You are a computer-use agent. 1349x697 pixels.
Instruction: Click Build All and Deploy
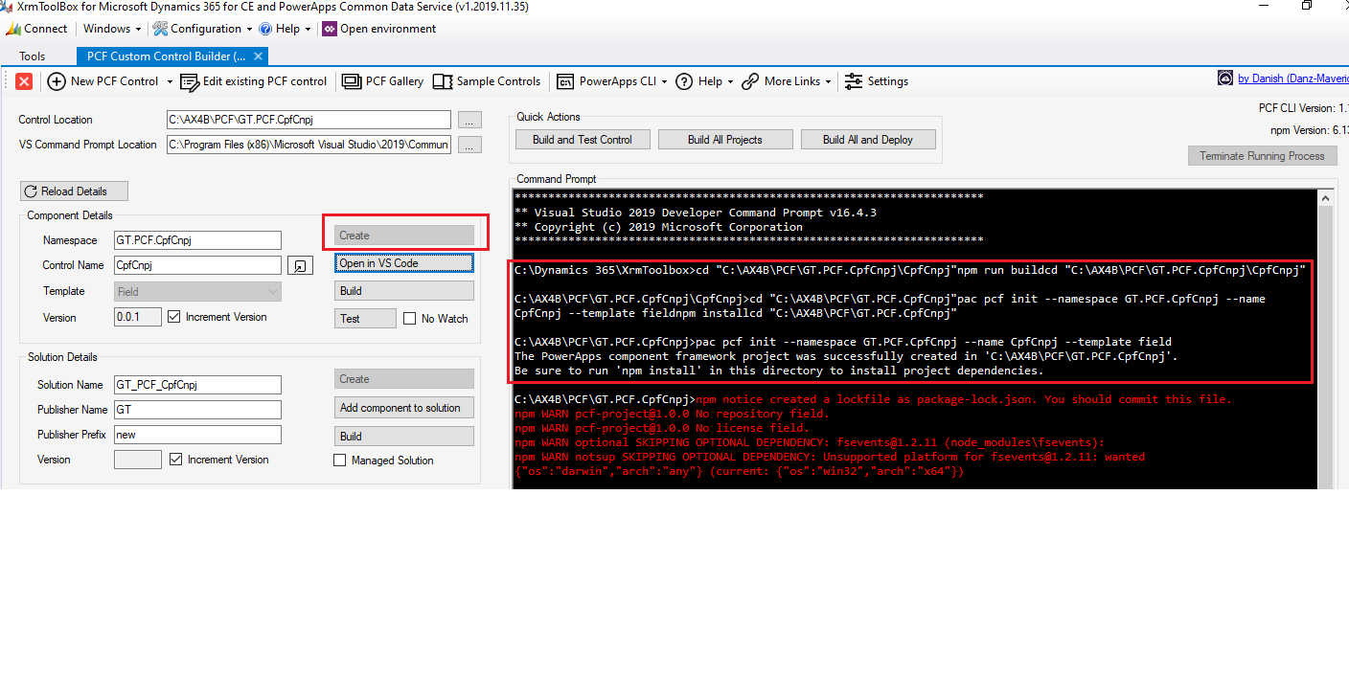tap(868, 140)
